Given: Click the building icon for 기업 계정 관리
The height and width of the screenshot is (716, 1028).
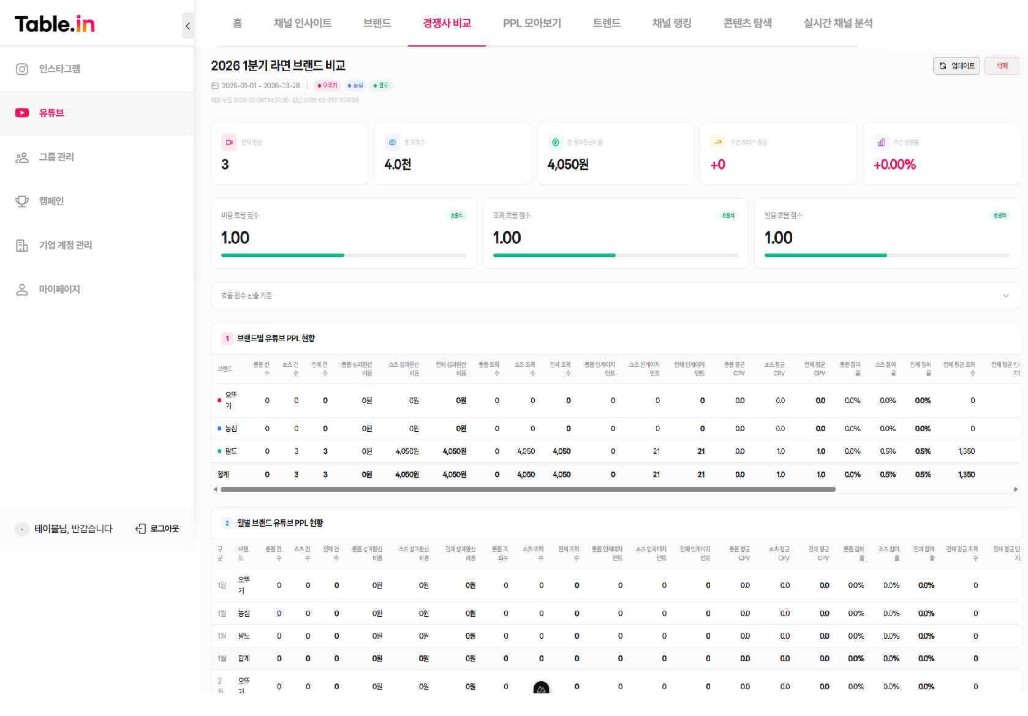Looking at the screenshot, I should (x=22, y=246).
